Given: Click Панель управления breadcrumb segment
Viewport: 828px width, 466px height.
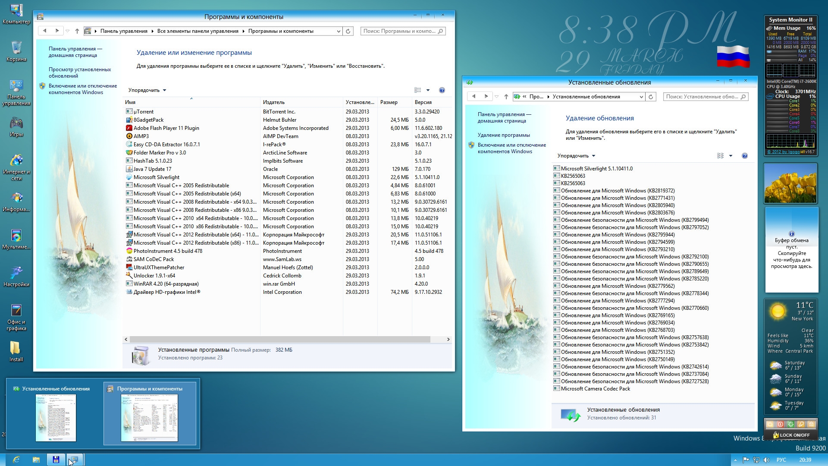Looking at the screenshot, I should [124, 31].
